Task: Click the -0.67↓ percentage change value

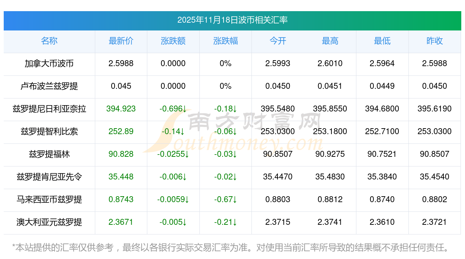Action: (225, 200)
